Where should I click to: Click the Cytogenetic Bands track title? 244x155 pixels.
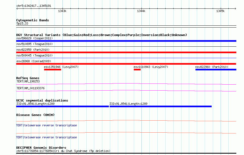33,20
